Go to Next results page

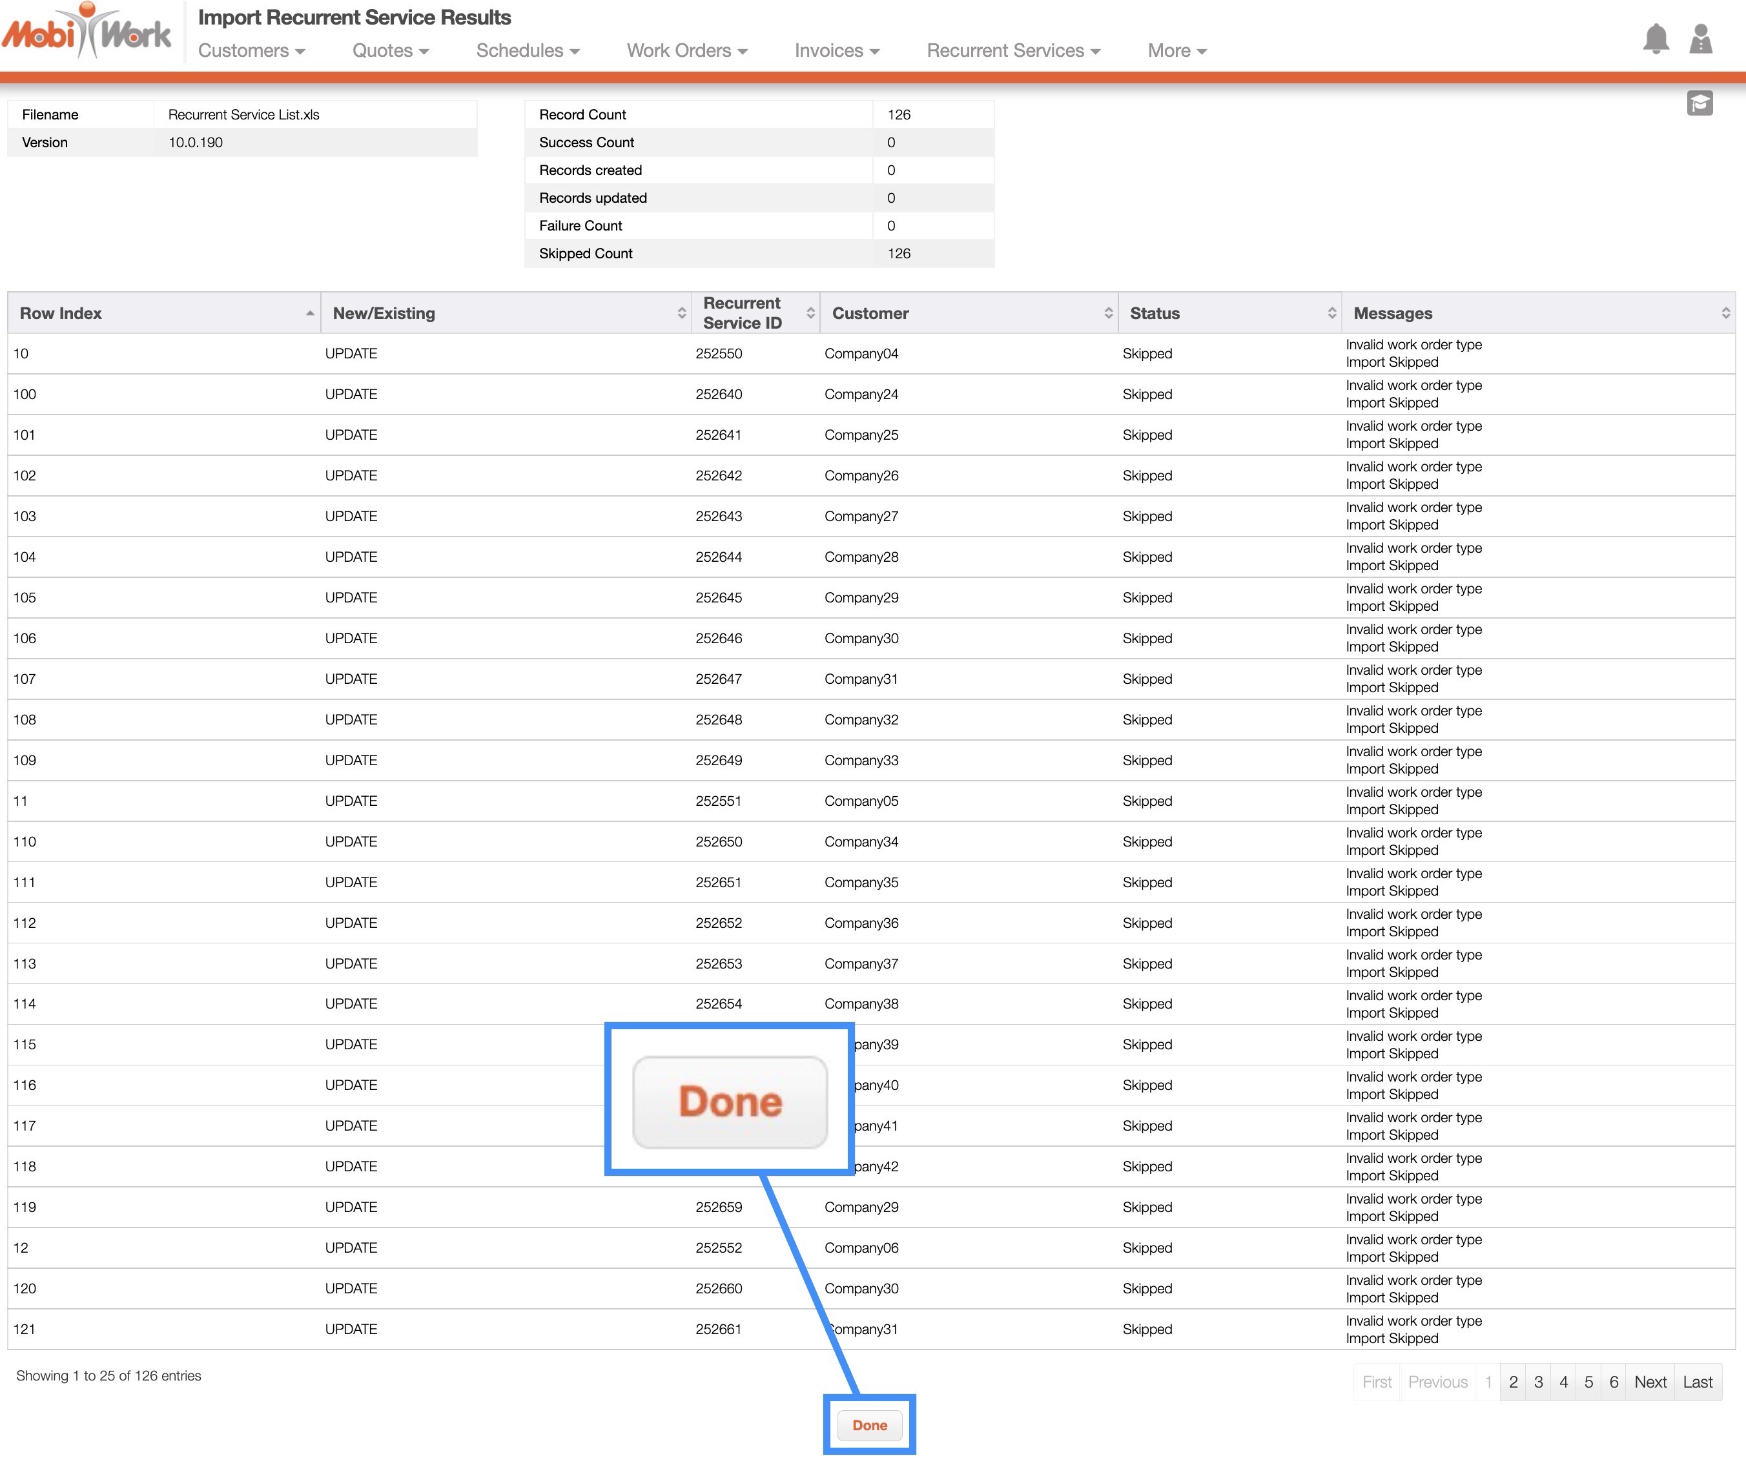tap(1650, 1382)
